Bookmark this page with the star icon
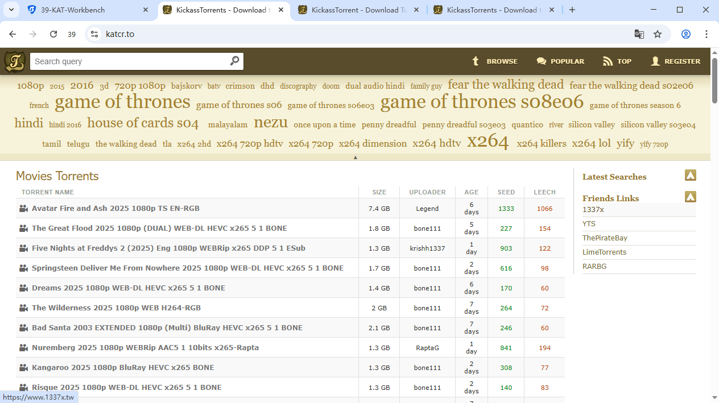Viewport: 719px width, 403px height. (658, 34)
